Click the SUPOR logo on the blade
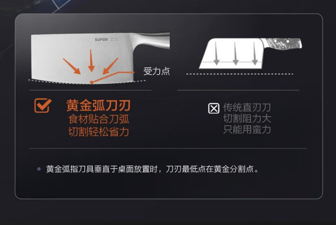The height and width of the screenshot is (225, 336). 101,39
